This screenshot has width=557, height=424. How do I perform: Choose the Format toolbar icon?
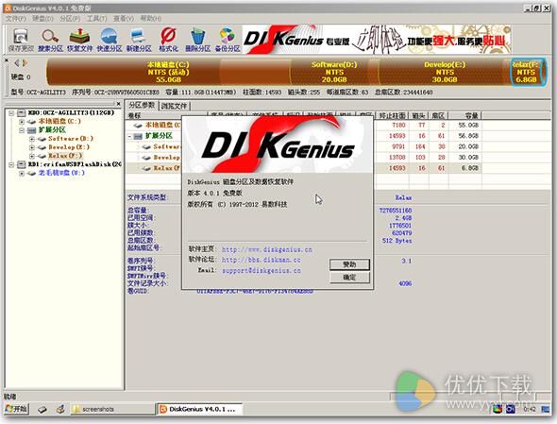[168, 41]
